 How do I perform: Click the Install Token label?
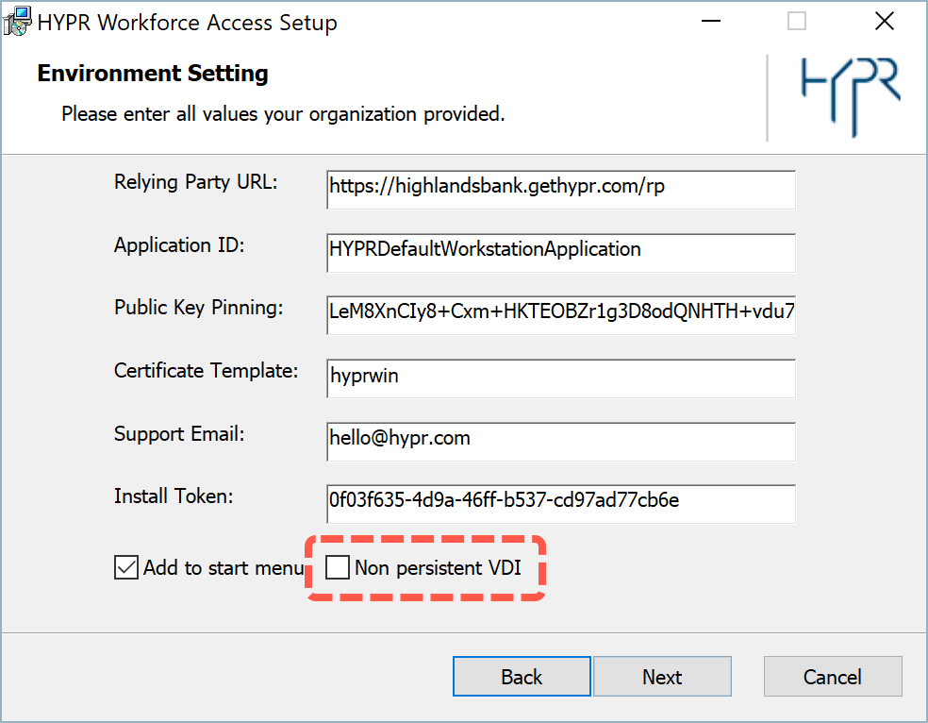pyautogui.click(x=174, y=496)
